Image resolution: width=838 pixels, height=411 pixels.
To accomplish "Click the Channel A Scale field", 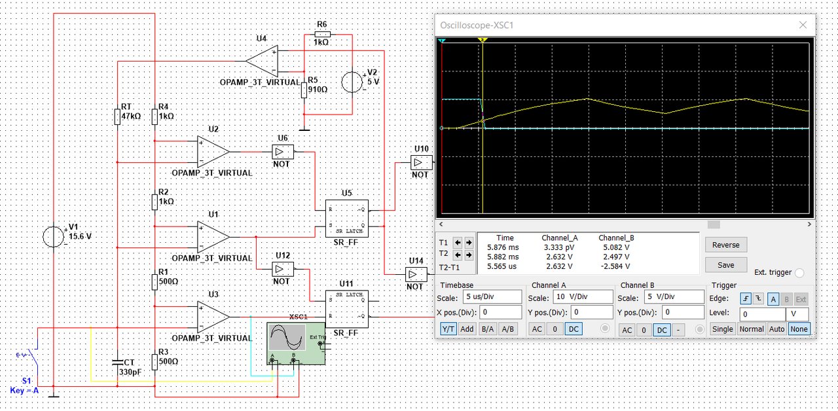I will 581,297.
